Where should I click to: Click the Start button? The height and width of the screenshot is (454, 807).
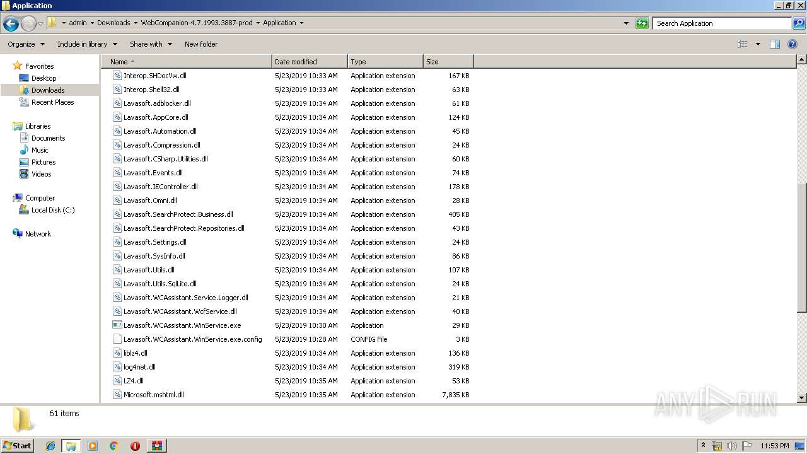(18, 446)
